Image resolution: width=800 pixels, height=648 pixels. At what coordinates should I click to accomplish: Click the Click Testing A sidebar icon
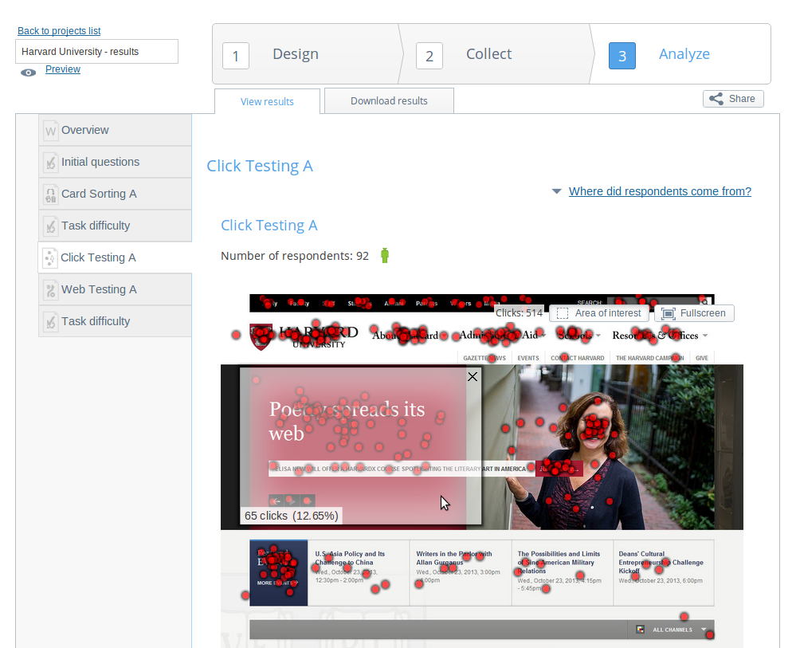[x=49, y=258]
